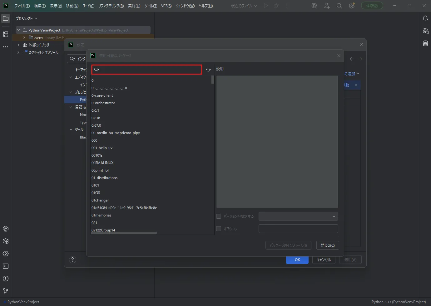Open the Database tool window icon
Image resolution: width=431 pixels, height=306 pixels.
(425, 43)
